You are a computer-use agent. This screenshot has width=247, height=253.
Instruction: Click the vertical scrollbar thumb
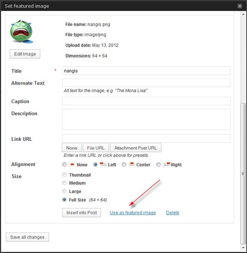point(243,173)
